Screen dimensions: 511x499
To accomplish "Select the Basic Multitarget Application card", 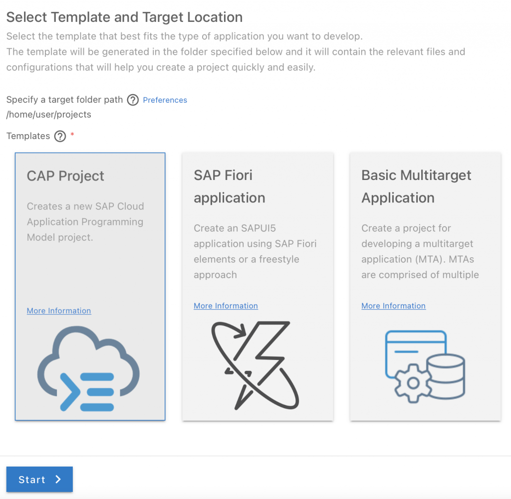I will [x=425, y=287].
